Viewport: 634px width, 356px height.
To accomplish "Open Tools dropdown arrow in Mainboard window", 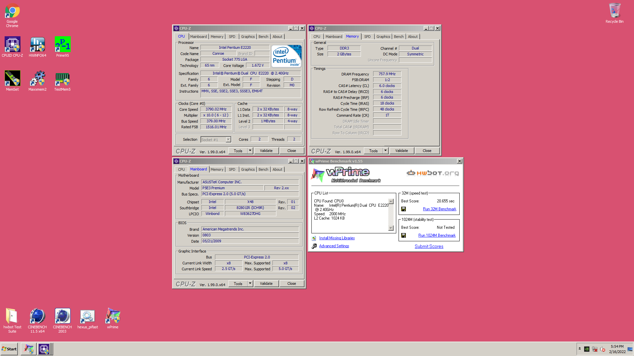I will tap(250, 283).
